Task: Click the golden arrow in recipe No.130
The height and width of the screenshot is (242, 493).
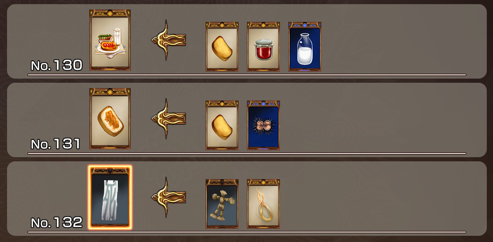Action: tap(168, 40)
